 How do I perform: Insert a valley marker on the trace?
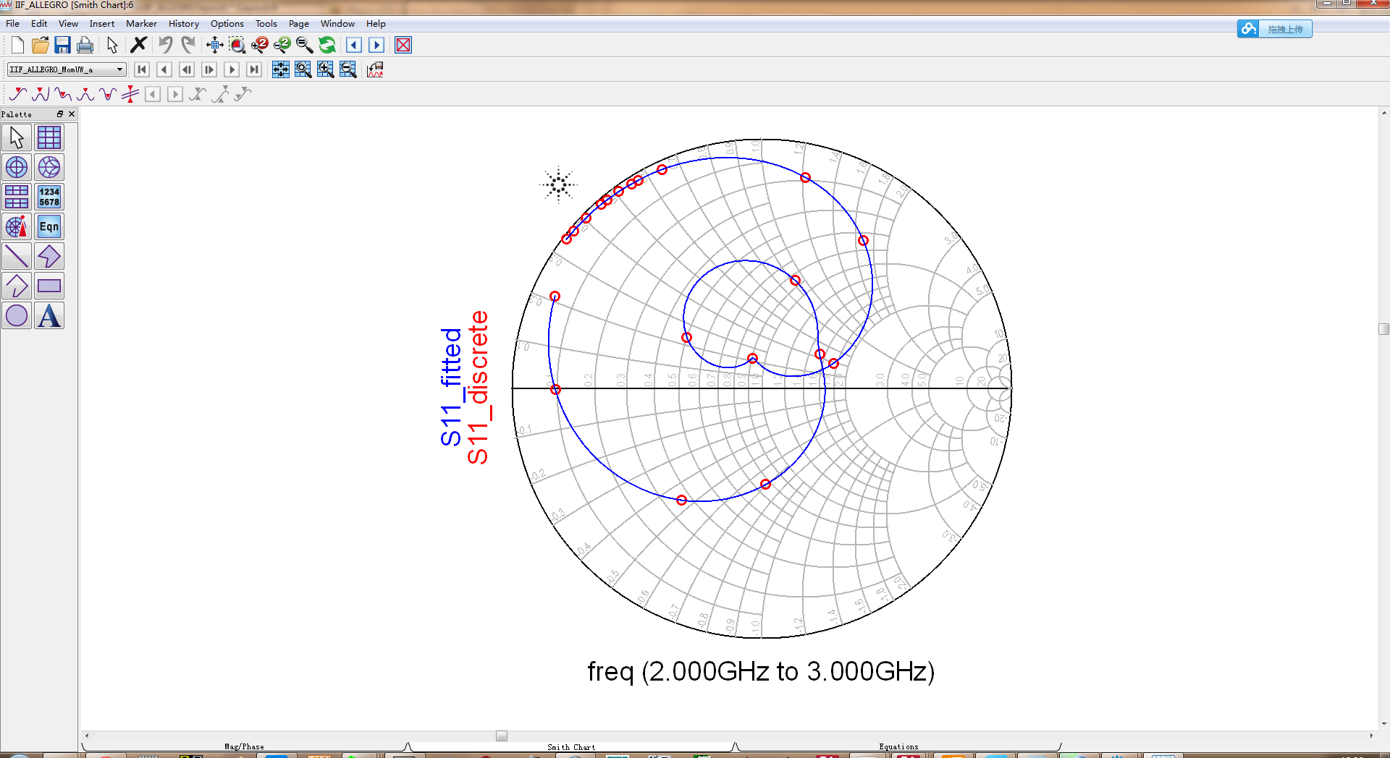point(63,94)
